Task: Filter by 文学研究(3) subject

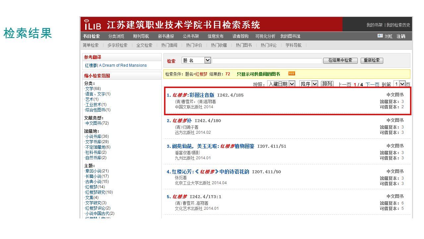Action: click(x=96, y=203)
